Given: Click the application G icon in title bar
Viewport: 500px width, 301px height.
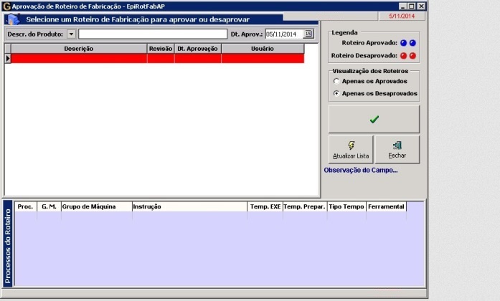Looking at the screenshot, I should coord(6,6).
